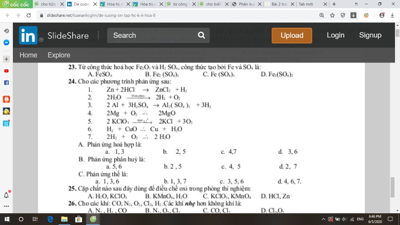The image size is (400, 225).
Task: Open File Explorer from taskbar
Action: pos(64,219)
